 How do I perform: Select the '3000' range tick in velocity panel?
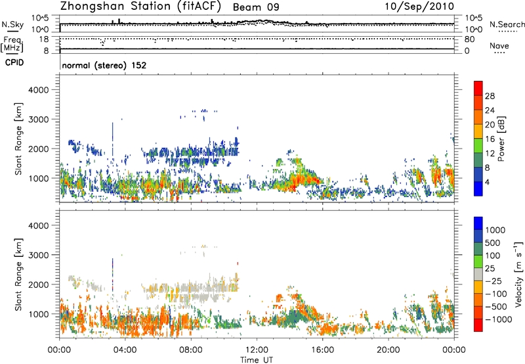38,255
